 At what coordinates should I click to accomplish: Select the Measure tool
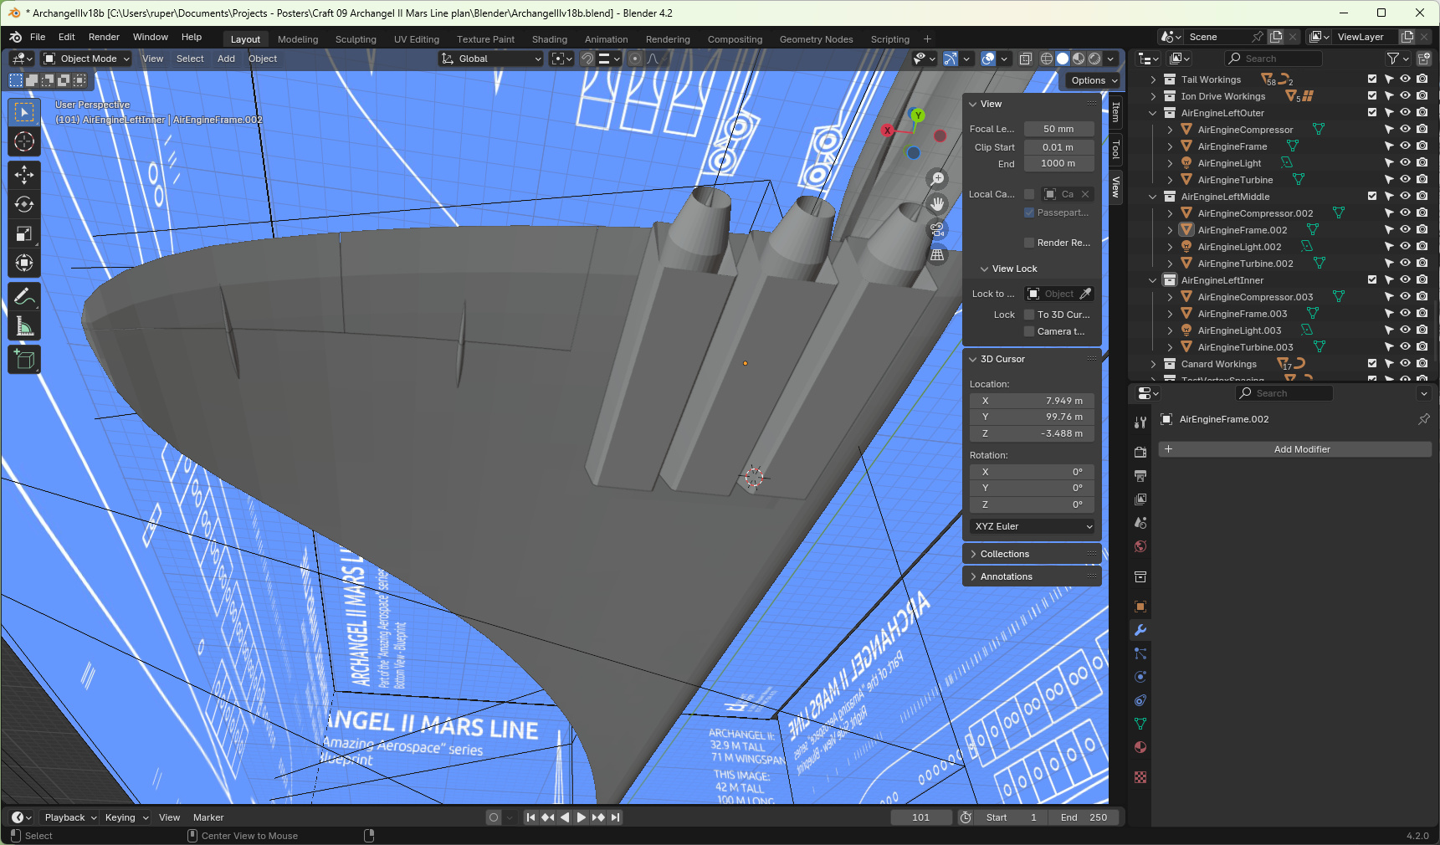pos(24,326)
